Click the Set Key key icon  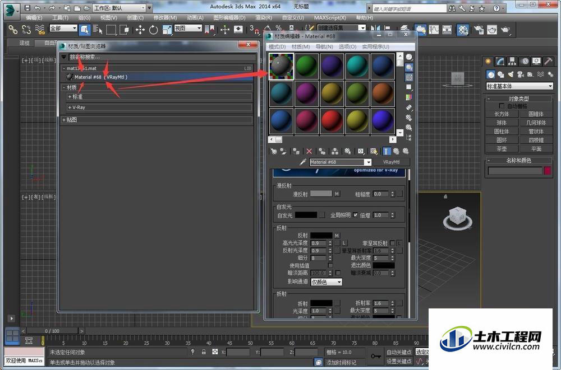(x=375, y=356)
